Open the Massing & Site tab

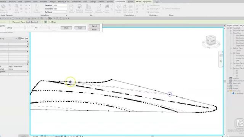(64, 2)
